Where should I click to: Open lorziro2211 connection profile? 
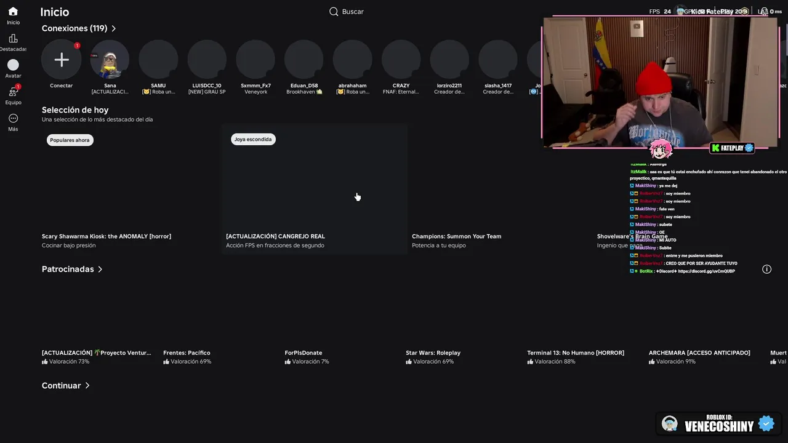(449, 60)
